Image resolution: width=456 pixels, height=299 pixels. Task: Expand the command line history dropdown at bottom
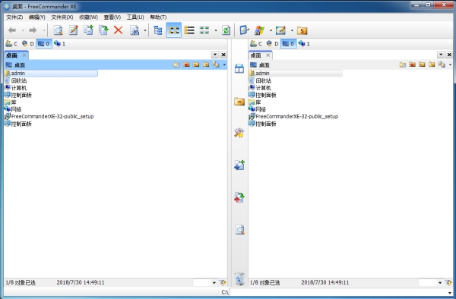pyautogui.click(x=450, y=292)
